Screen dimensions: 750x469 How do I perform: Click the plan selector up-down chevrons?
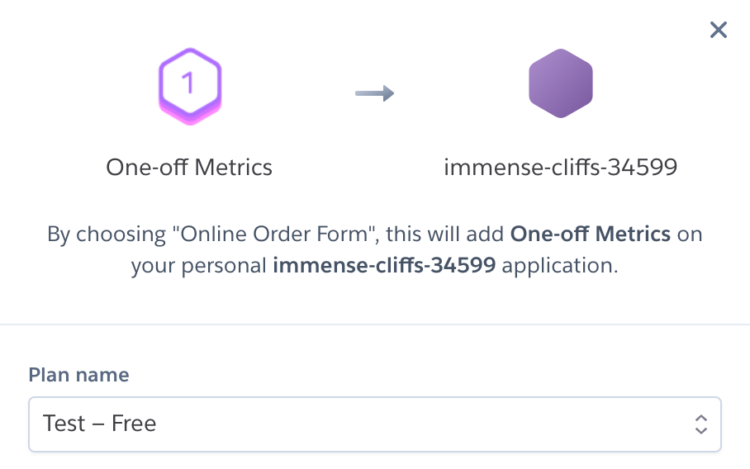coord(700,424)
